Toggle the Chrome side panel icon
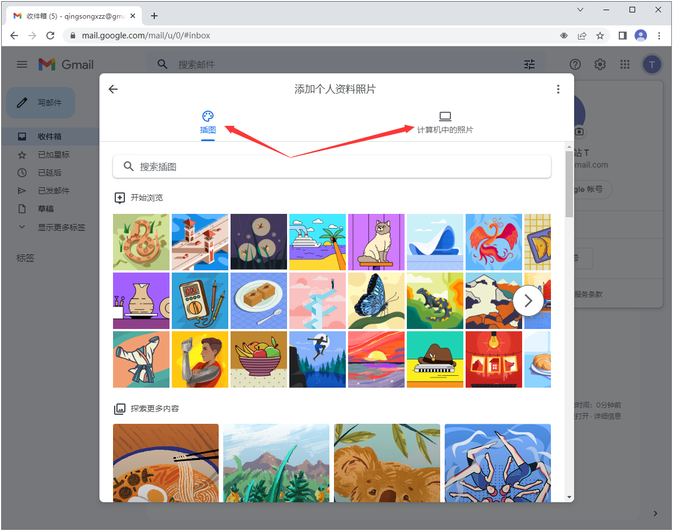The image size is (673, 531). (622, 36)
